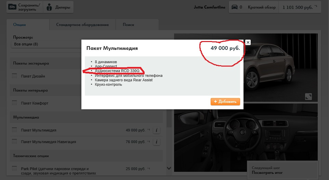Click Мультимедиа section header

[x=86, y=117]
